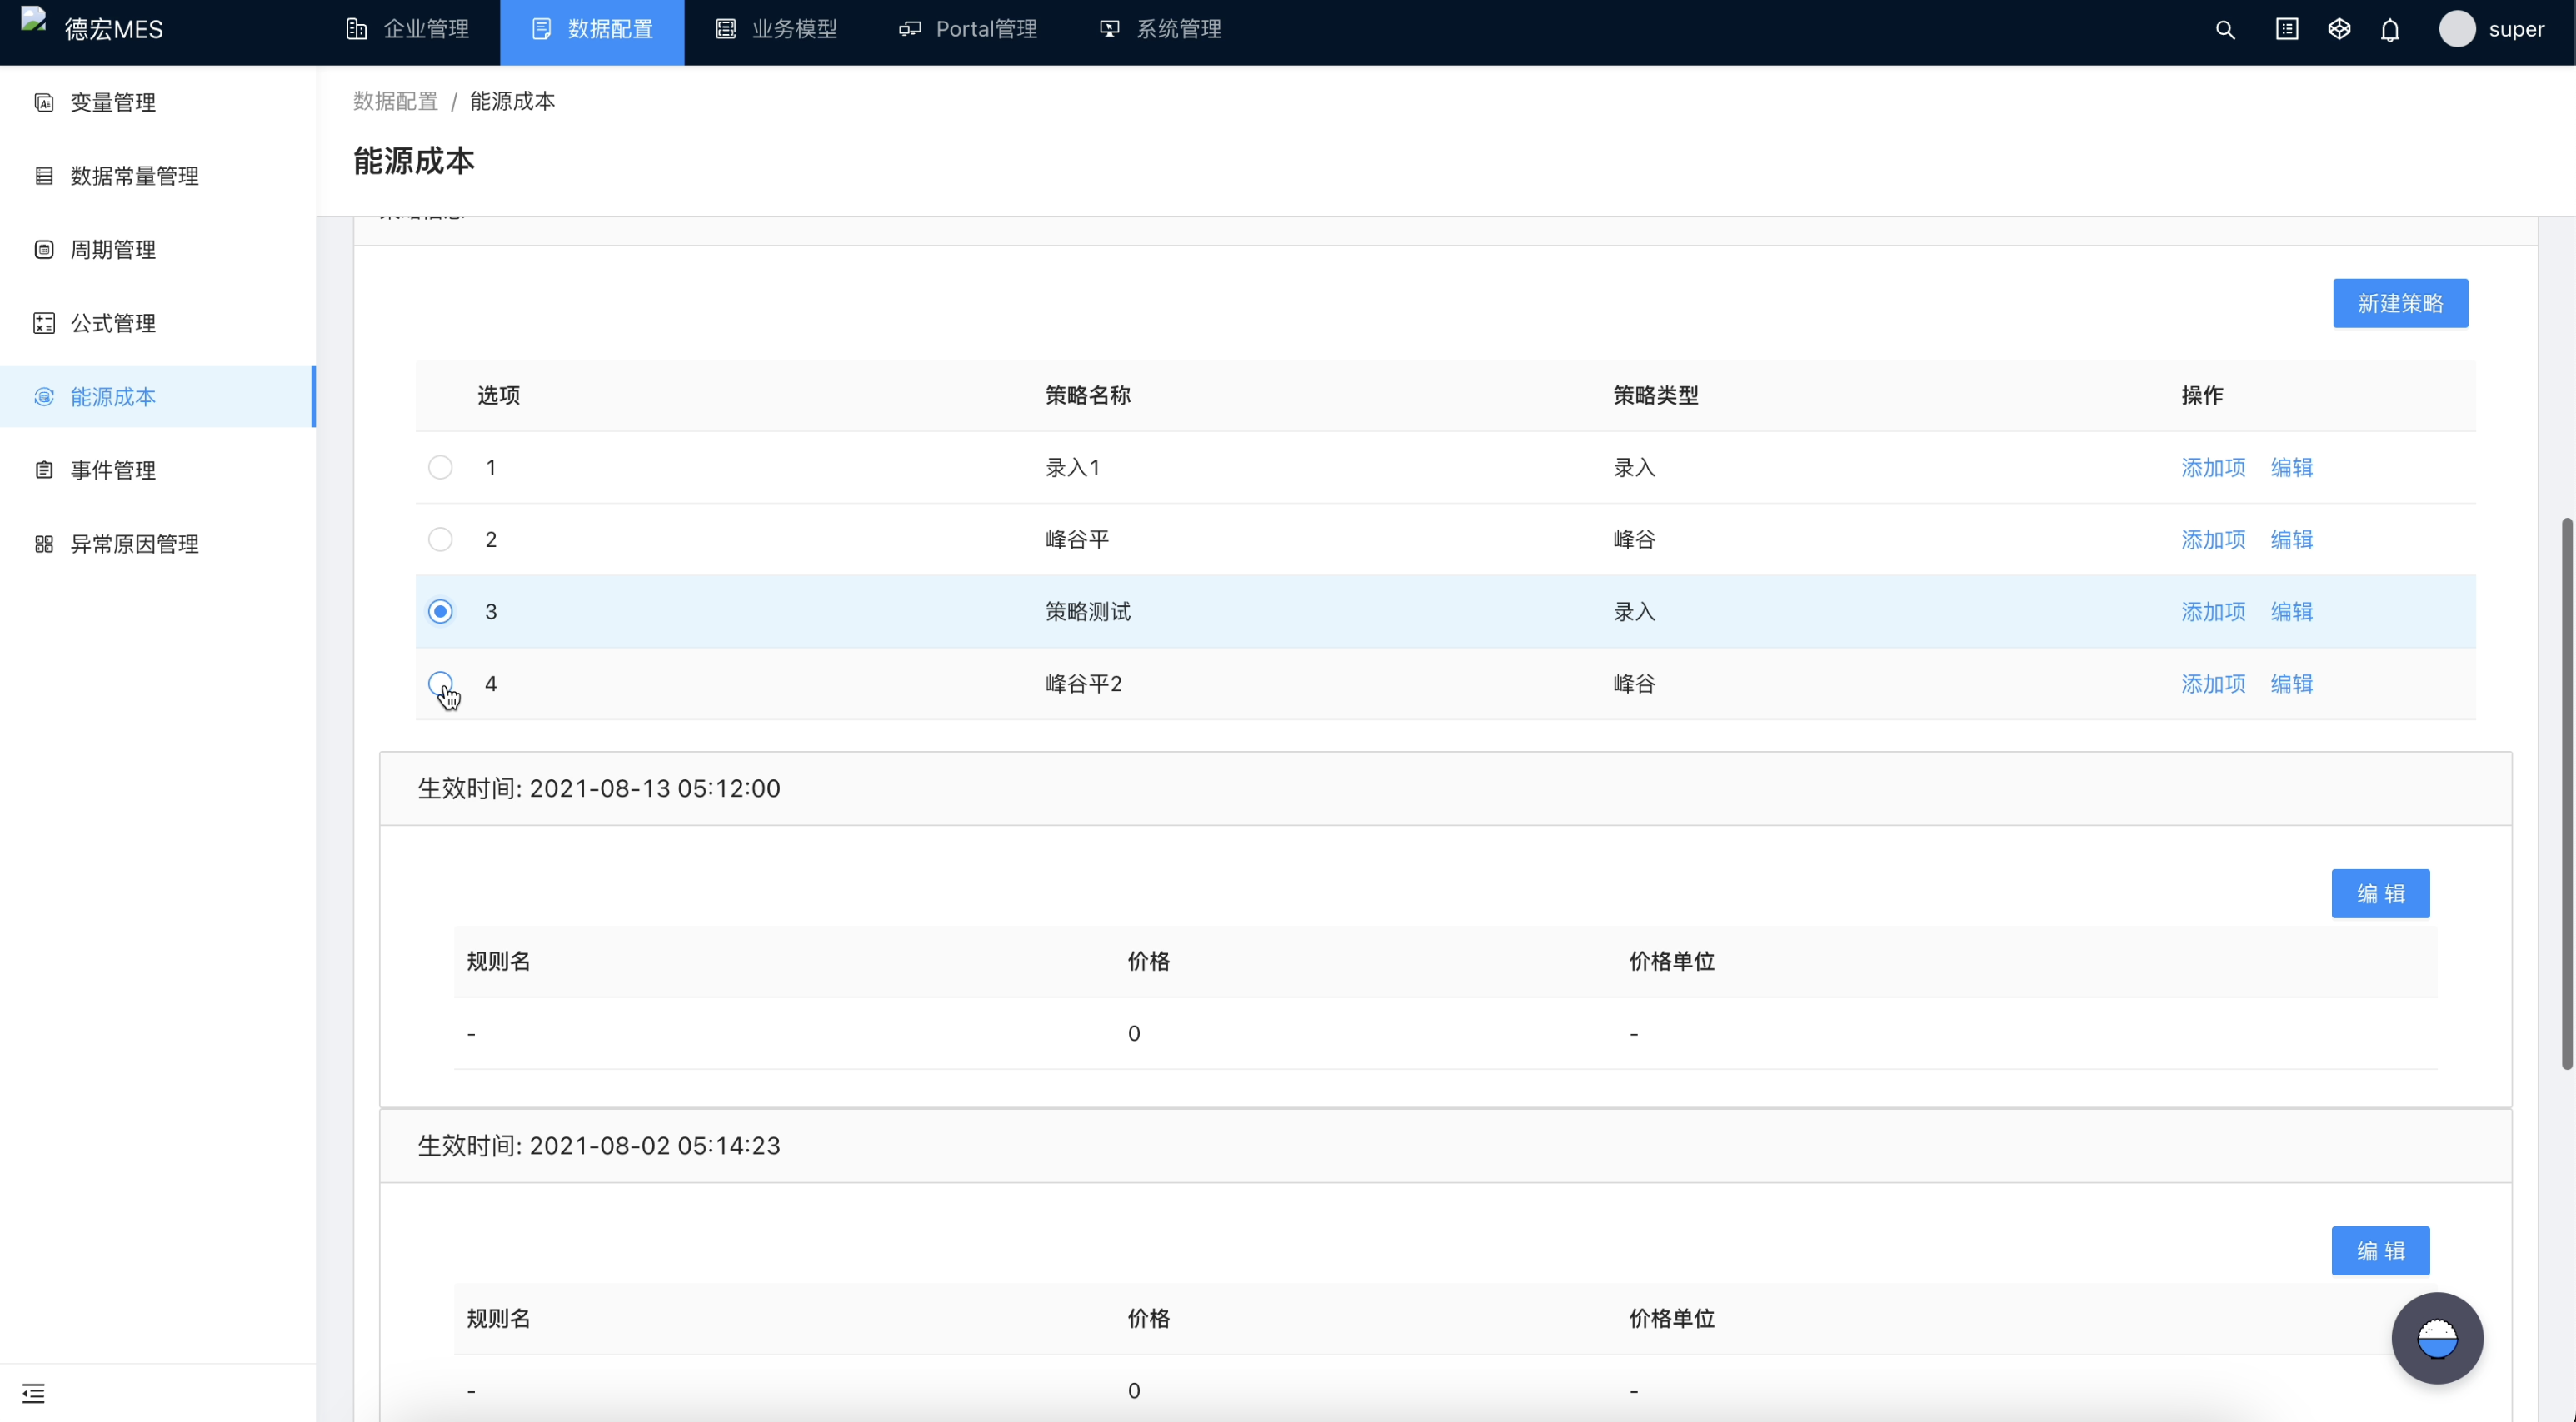
Task: Click the 公式管理 sidebar icon
Action: coord(44,323)
